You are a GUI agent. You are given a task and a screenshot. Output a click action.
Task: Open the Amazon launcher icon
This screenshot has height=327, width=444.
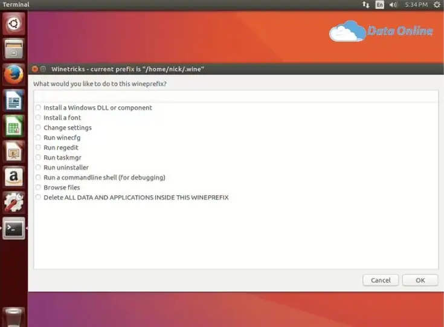[x=13, y=177]
